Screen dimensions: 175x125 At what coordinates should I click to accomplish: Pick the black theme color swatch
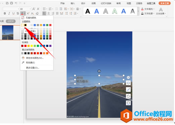tap(25, 25)
